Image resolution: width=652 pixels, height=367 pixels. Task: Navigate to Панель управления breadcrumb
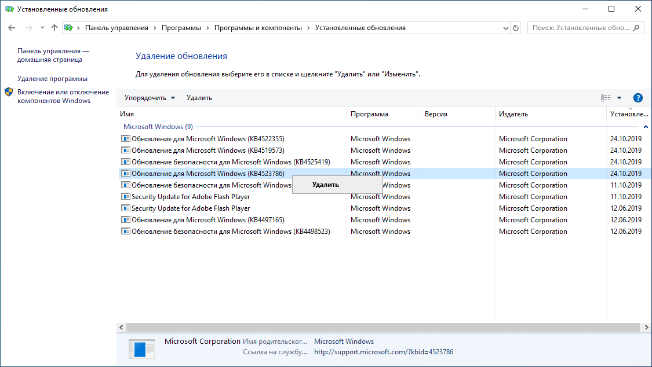(x=116, y=28)
